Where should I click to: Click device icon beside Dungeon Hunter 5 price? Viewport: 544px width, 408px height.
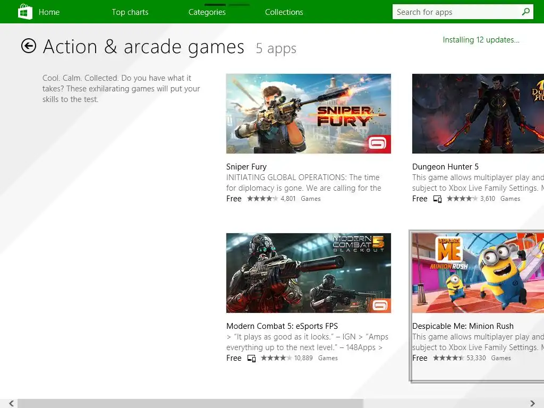(x=437, y=199)
